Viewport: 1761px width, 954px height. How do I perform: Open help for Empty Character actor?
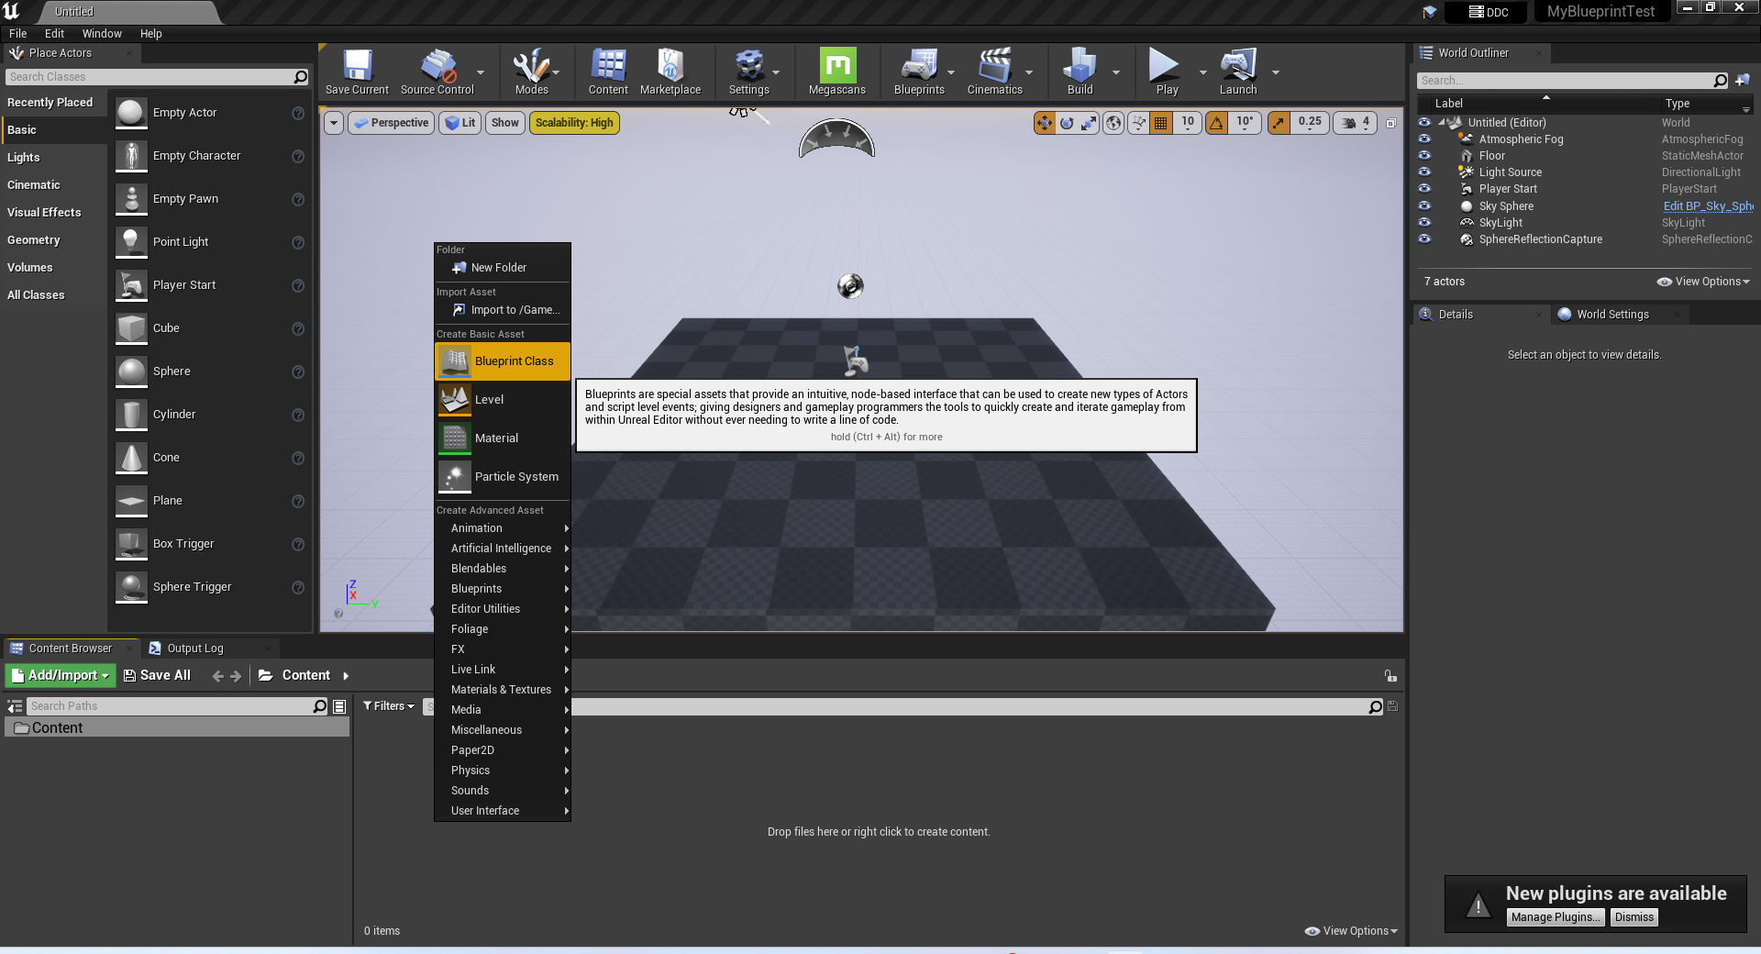click(298, 157)
